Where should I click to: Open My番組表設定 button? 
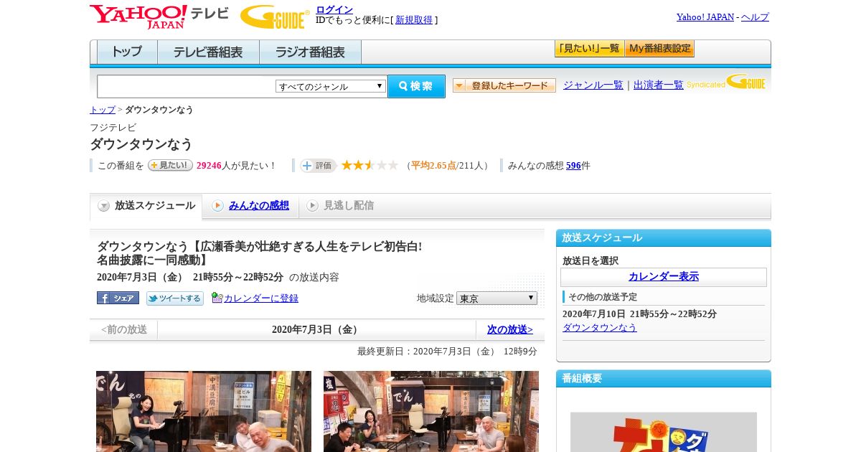pos(659,49)
